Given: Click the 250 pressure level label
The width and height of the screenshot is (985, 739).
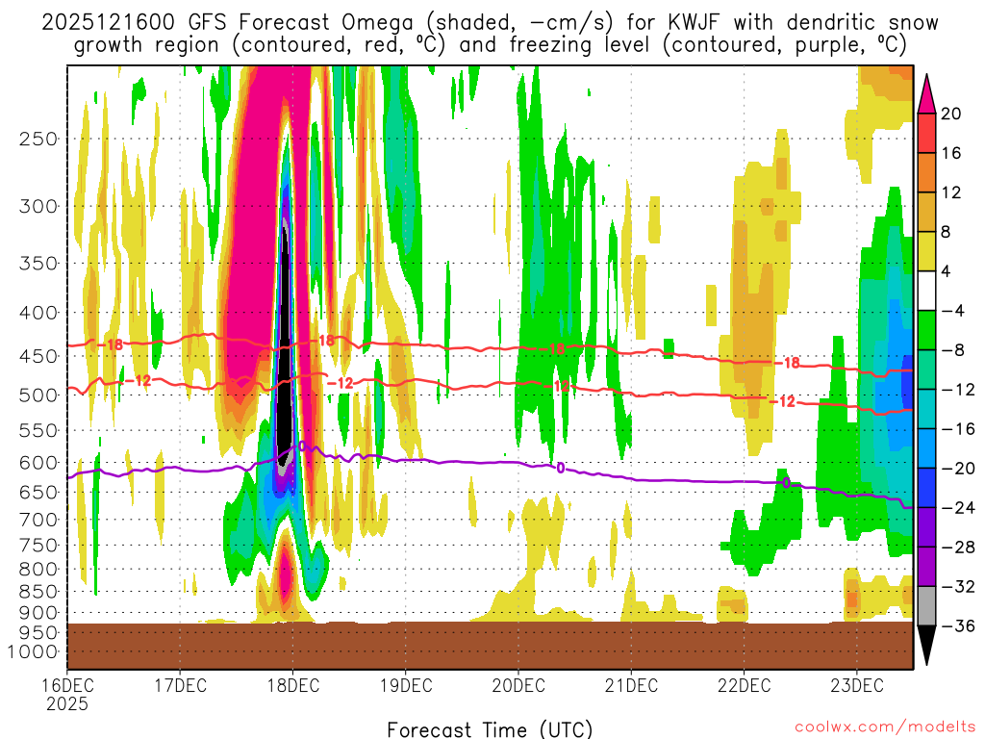Looking at the screenshot, I should (x=38, y=139).
